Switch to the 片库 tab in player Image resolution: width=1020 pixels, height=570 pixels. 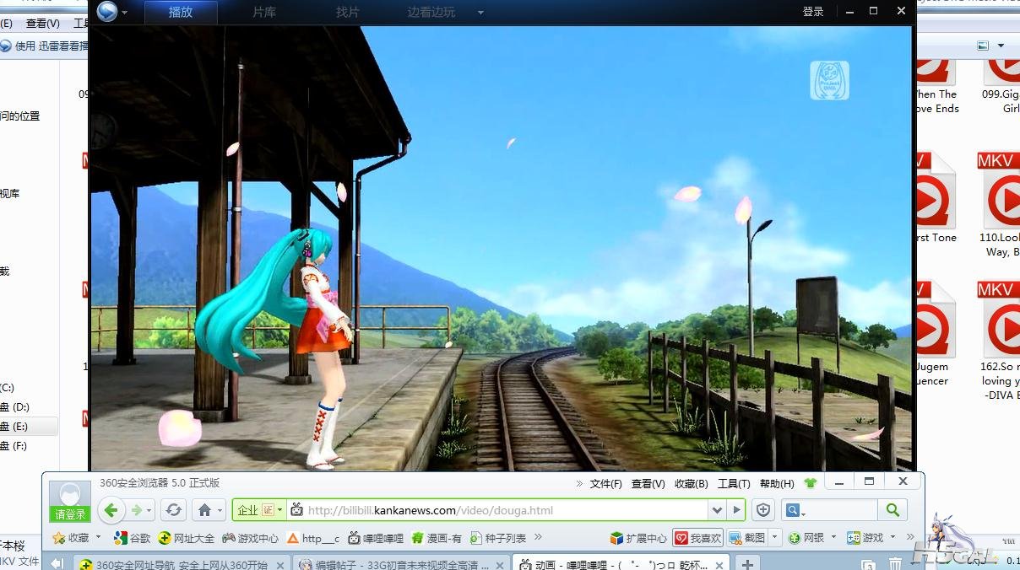[264, 12]
